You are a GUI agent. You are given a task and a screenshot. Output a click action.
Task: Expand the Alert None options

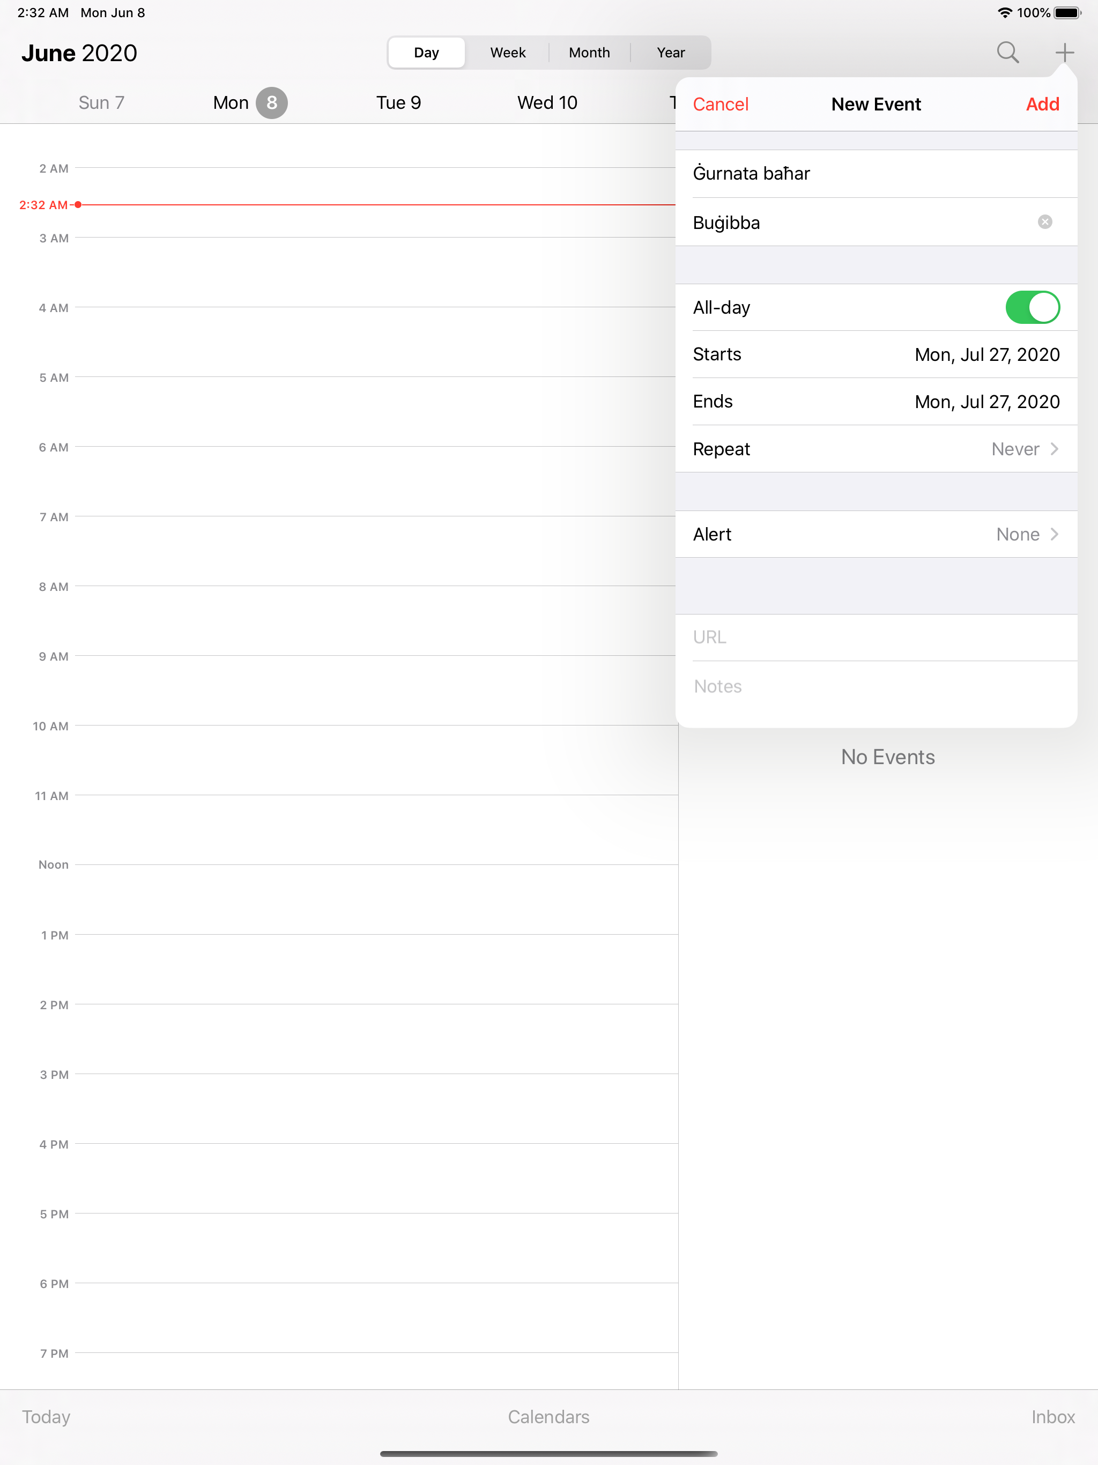[876, 535]
